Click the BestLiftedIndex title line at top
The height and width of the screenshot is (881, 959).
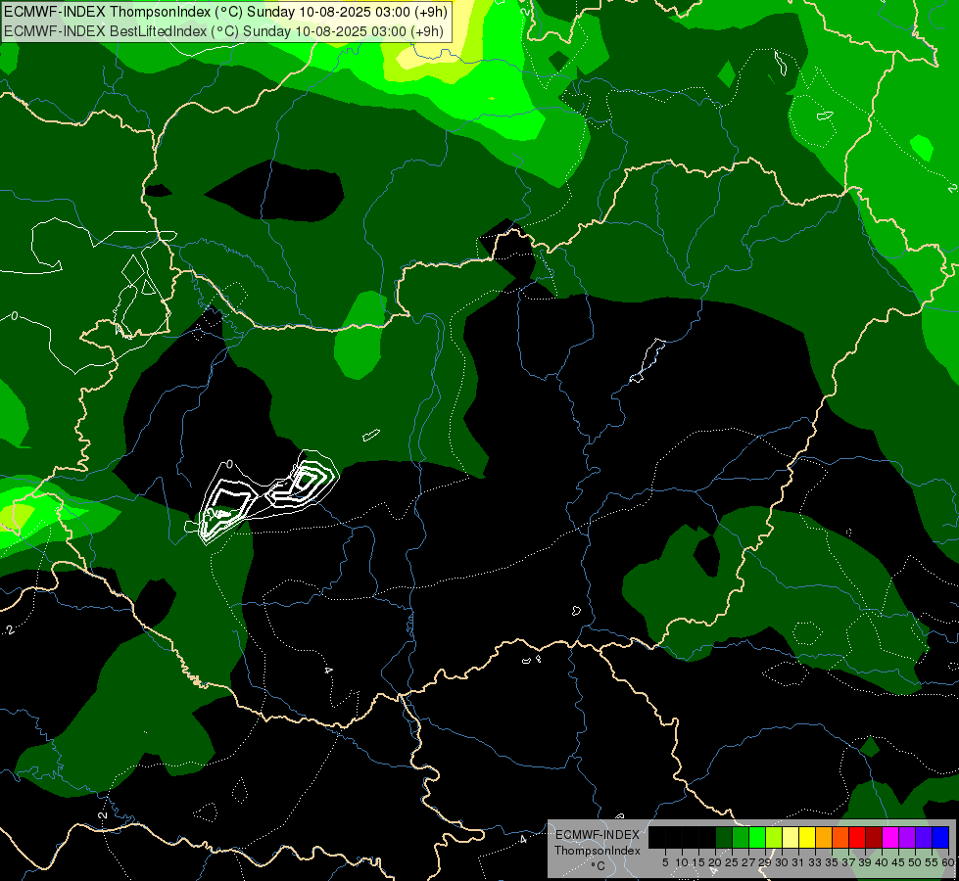(223, 31)
